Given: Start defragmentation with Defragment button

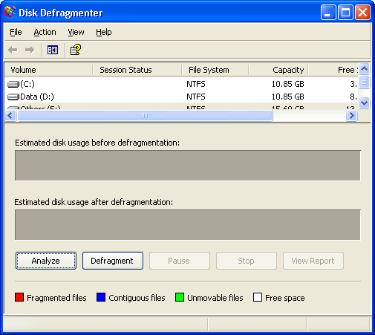Looking at the screenshot, I should pyautogui.click(x=113, y=261).
